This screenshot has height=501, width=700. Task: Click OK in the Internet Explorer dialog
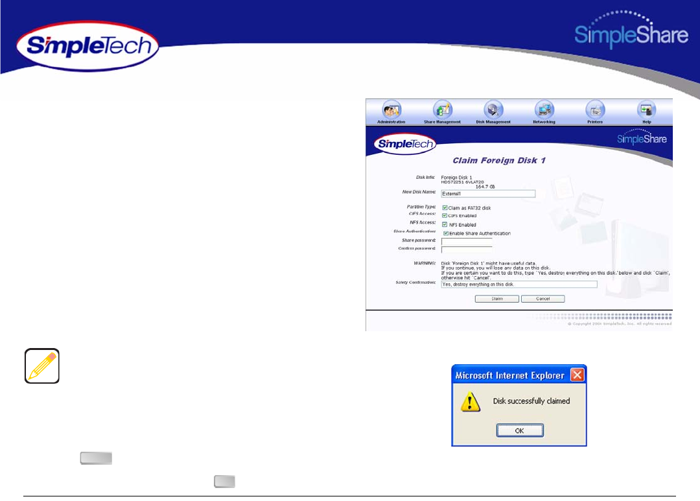(520, 430)
